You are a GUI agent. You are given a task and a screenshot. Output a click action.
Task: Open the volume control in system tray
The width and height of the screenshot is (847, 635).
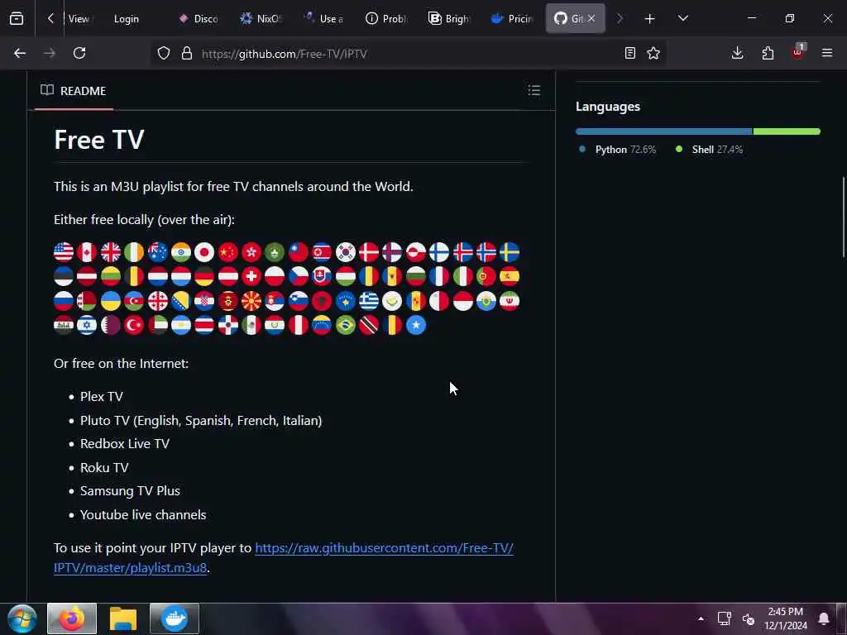(748, 618)
